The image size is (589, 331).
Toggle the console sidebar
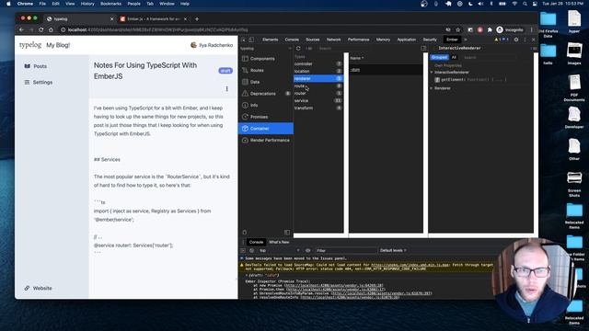(x=243, y=250)
